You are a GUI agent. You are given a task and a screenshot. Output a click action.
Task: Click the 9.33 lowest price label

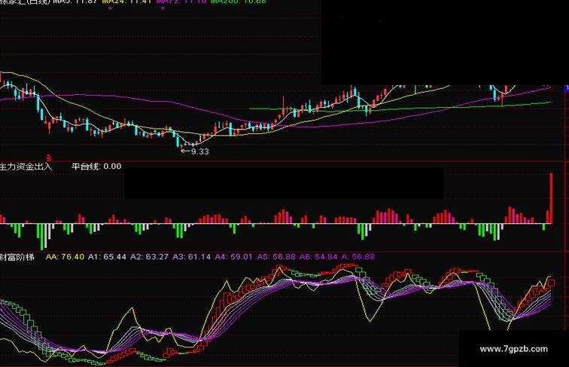coord(199,151)
